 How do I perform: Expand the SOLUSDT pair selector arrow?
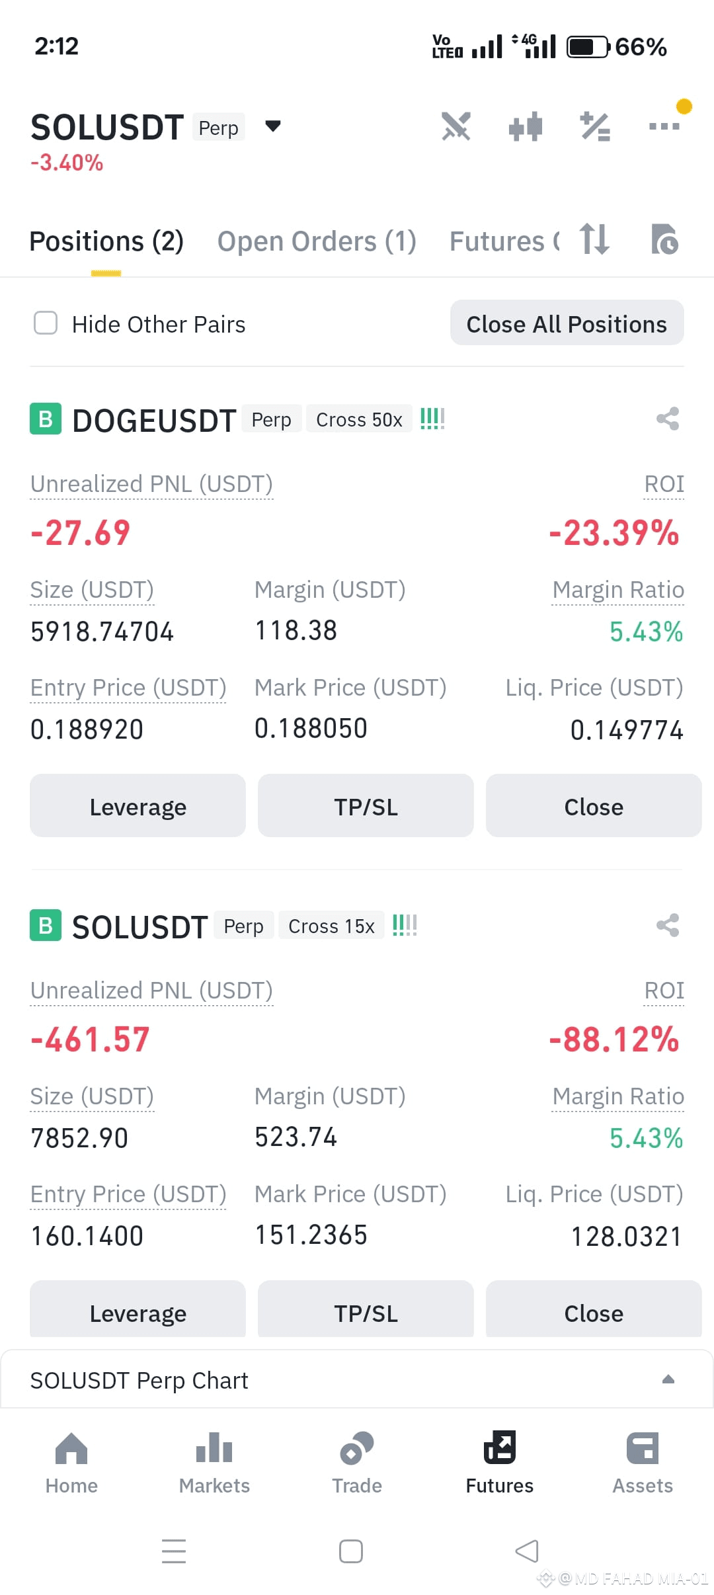pos(273,126)
